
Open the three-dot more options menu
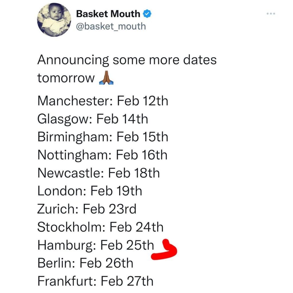pos(271,13)
